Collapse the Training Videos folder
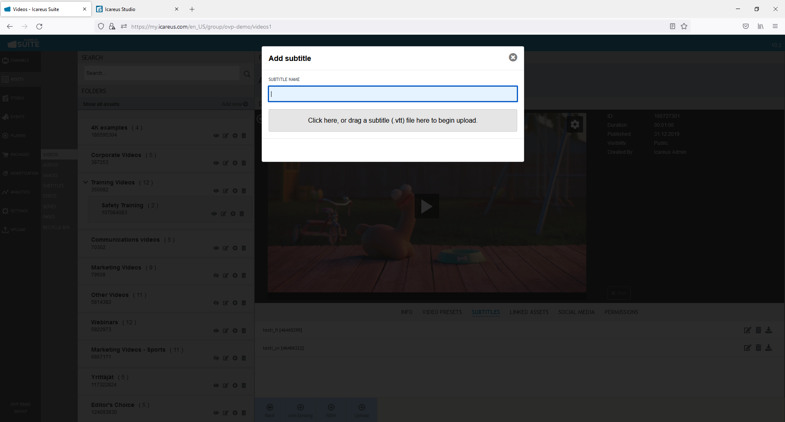The width and height of the screenshot is (785, 422). pyautogui.click(x=85, y=182)
